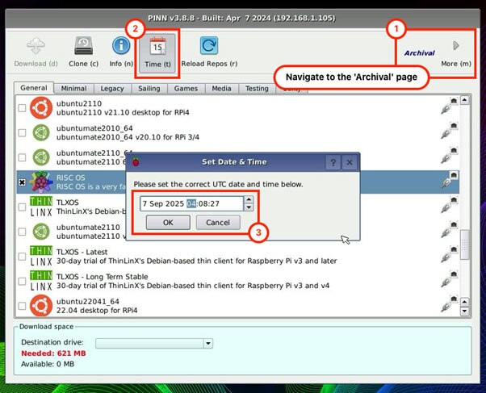The height and width of the screenshot is (393, 486).
Task: Click the raspberry icon in dialog title bar
Action: 136,161
